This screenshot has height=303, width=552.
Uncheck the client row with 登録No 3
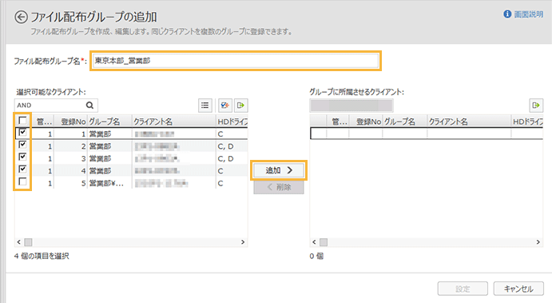click(22, 157)
